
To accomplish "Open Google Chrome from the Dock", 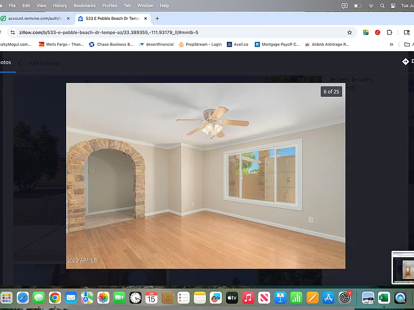I will (x=55, y=298).
